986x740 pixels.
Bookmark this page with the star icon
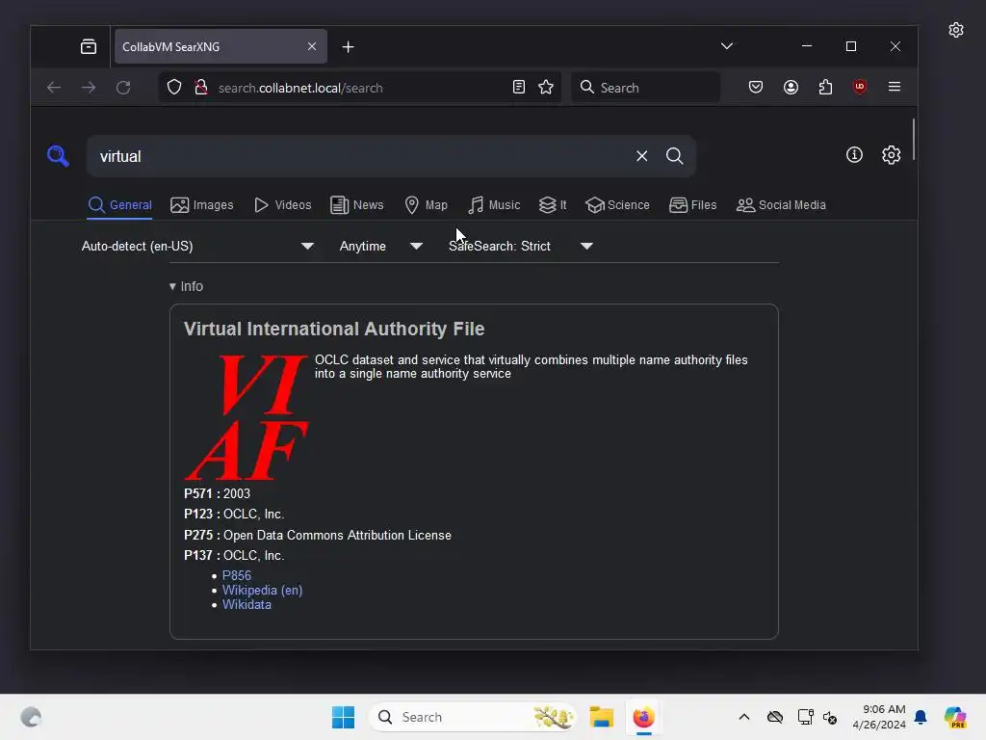click(546, 88)
